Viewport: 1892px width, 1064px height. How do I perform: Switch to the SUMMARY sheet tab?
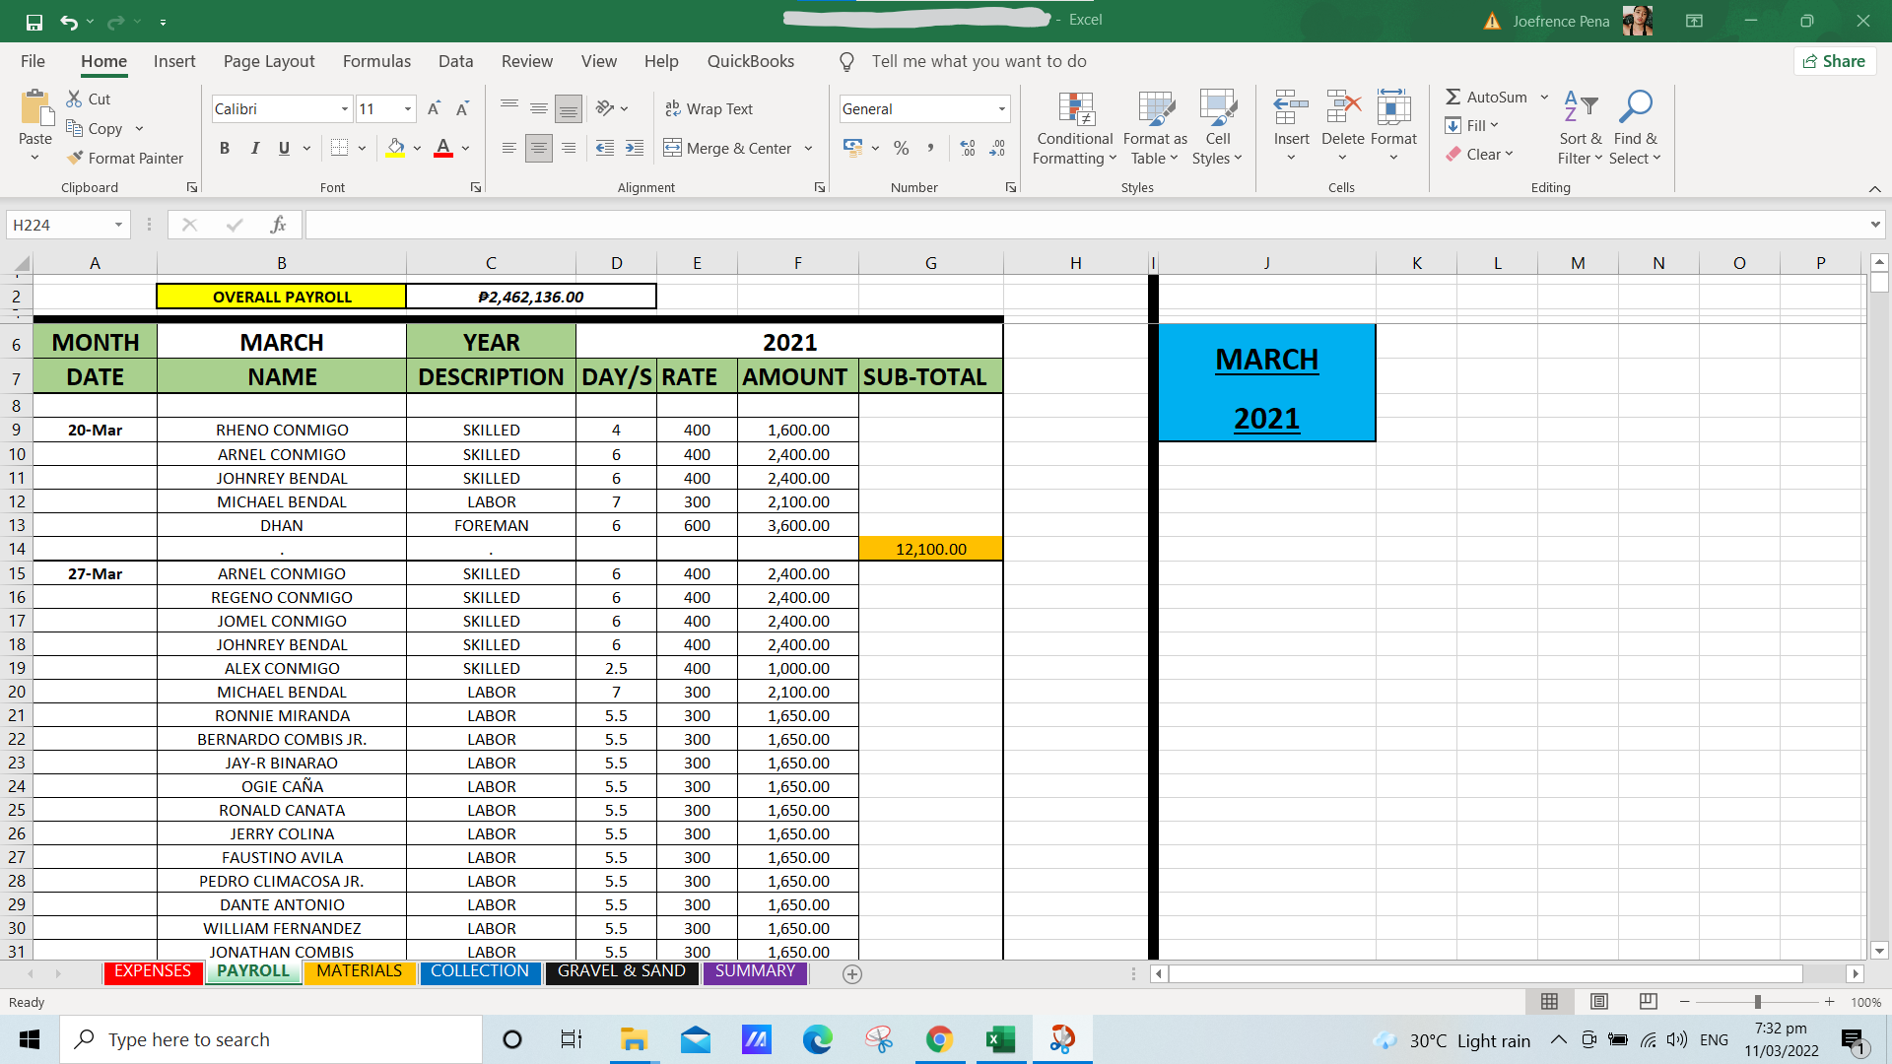[755, 971]
